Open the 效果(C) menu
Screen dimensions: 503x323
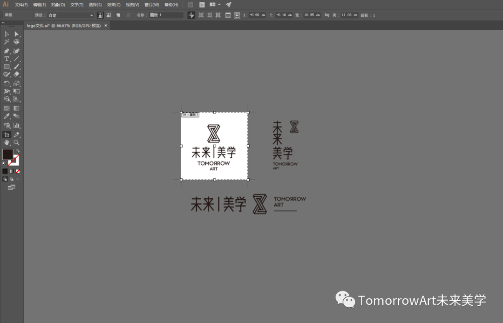114,5
